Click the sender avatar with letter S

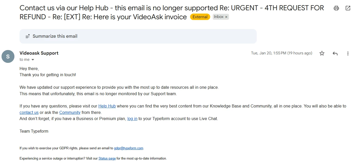pyautogui.click(x=8, y=56)
